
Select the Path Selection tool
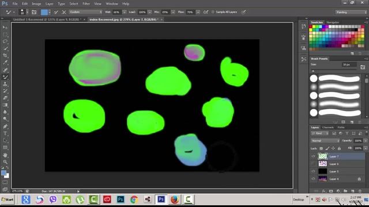pyautogui.click(x=5, y=140)
